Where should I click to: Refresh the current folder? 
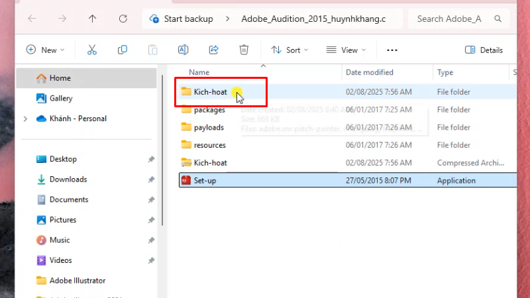(x=123, y=19)
